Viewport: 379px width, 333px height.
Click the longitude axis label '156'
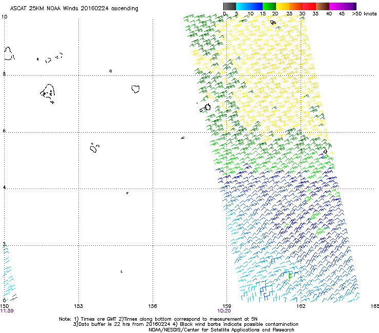pos(153,306)
